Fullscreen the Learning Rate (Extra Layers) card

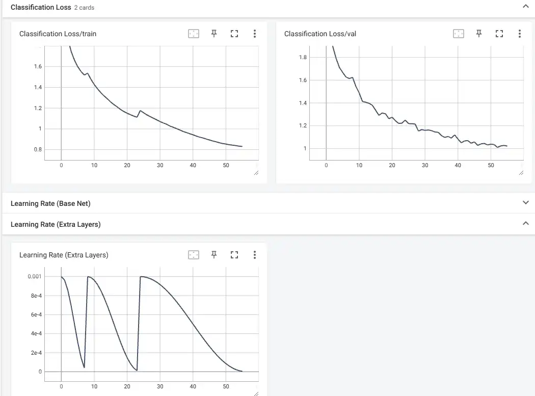[234, 255]
